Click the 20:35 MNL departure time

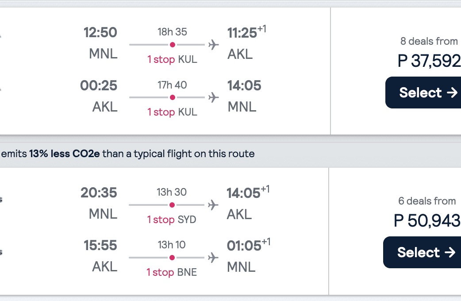[99, 193]
